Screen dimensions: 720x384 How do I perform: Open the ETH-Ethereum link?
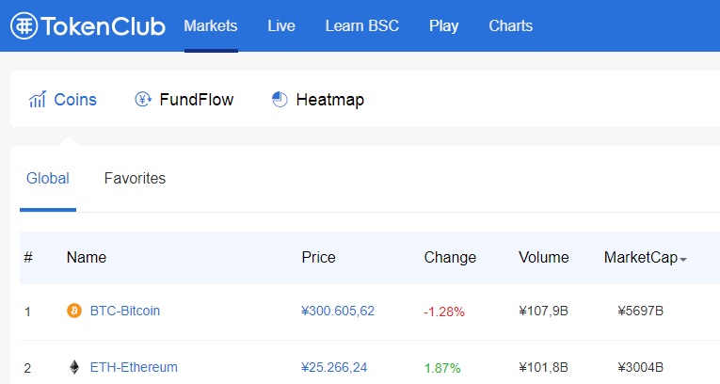click(x=134, y=367)
